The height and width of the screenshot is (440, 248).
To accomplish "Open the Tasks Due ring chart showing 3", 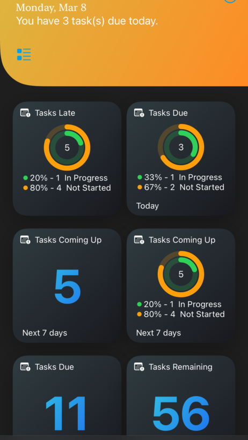I will coord(181,147).
